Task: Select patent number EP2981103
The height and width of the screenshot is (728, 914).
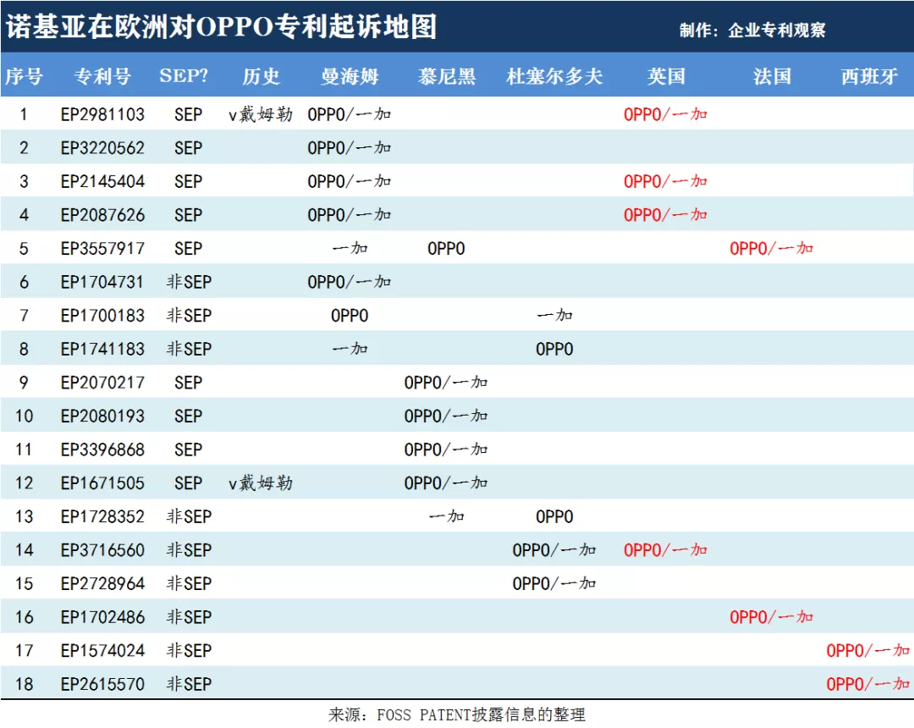Action: pos(102,114)
